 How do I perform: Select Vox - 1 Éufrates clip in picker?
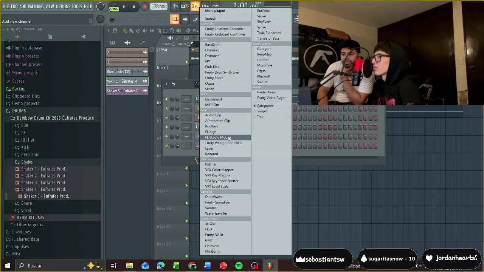point(127,81)
